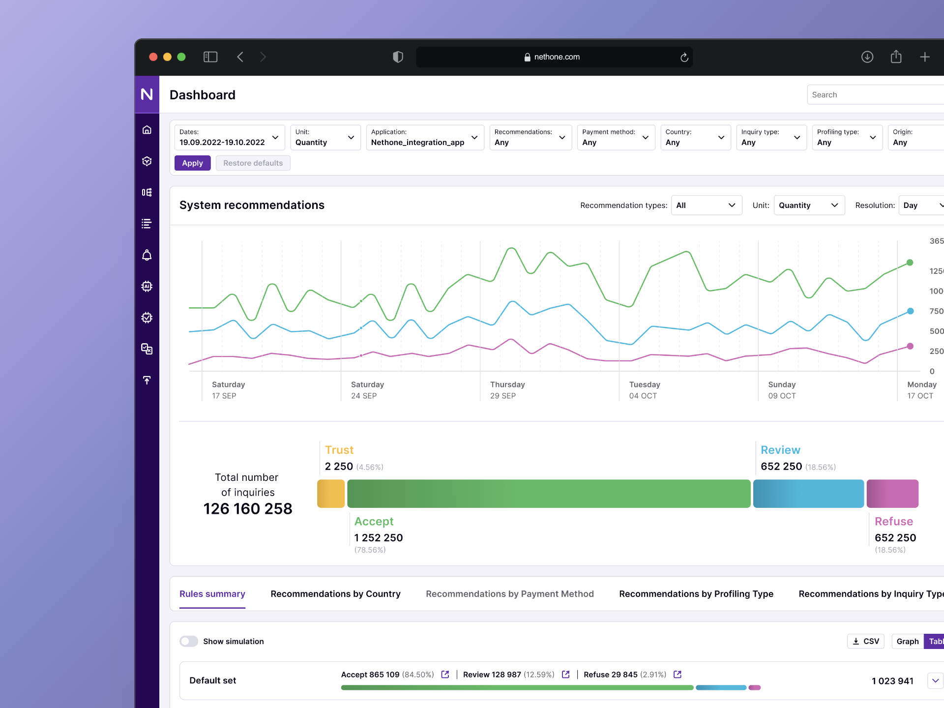This screenshot has height=708, width=944.
Task: Open the Default set external link icon next to Accept
Action: pyautogui.click(x=445, y=675)
